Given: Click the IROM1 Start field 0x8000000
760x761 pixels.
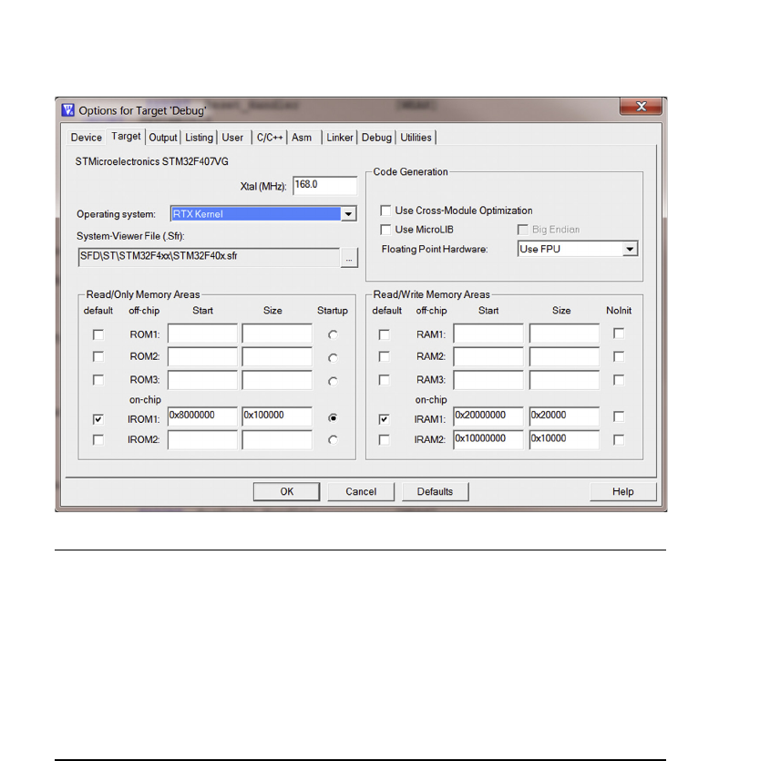Looking at the screenshot, I should tap(202, 416).
